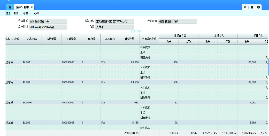
Task: Open the grid apps icon
Action: tap(252, 7)
